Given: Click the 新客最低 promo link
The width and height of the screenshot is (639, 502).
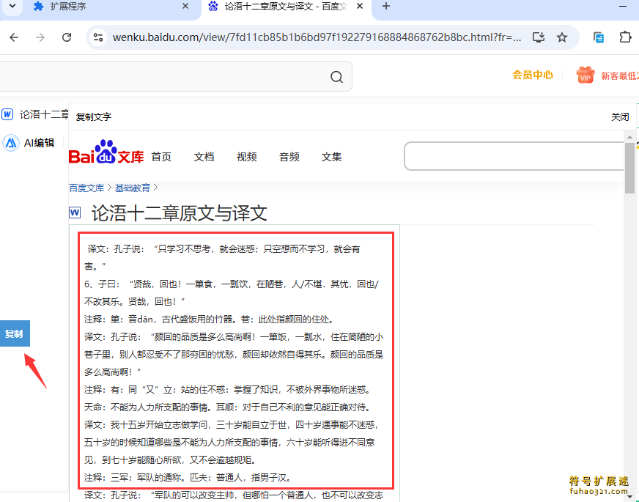Looking at the screenshot, I should pyautogui.click(x=619, y=75).
